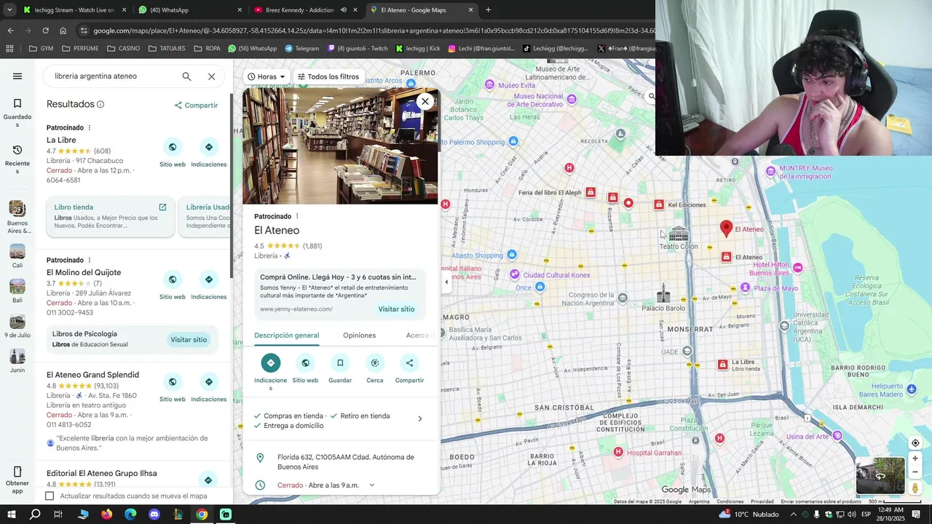The image size is (932, 524).
Task: Click in the libreria argentina ateneo search field
Action: pyautogui.click(x=113, y=76)
